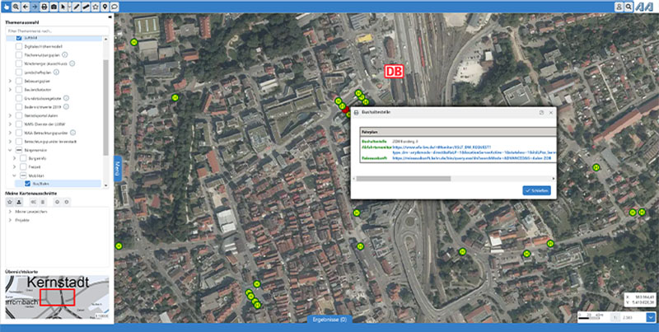
Task: Collapse the Themenauswahl side panel arrow
Action: pos(110,17)
